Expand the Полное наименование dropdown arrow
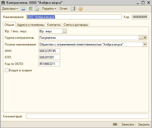This screenshot has width=152, height=128. pyautogui.click(x=145, y=44)
